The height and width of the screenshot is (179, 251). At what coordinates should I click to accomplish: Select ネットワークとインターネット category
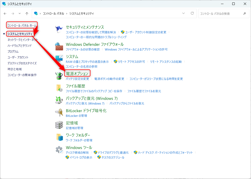(x=23, y=40)
